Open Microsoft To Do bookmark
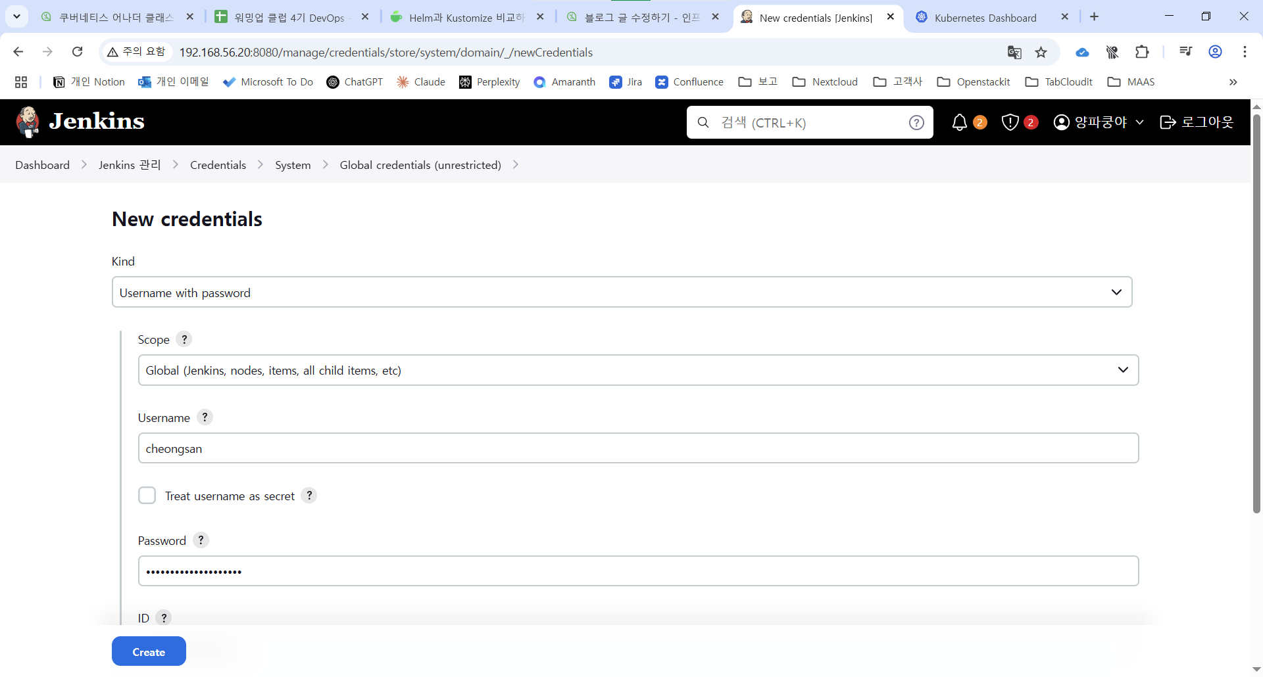The width and height of the screenshot is (1263, 677). coord(268,82)
